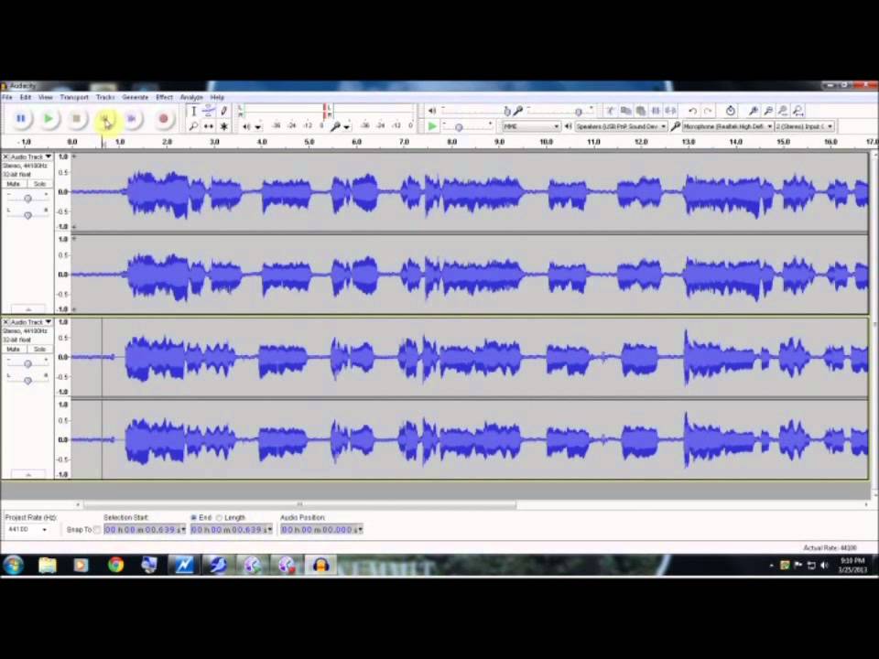Viewport: 879px width, 659px height.
Task: Open the Microphone input device dropdown
Action: [x=728, y=126]
